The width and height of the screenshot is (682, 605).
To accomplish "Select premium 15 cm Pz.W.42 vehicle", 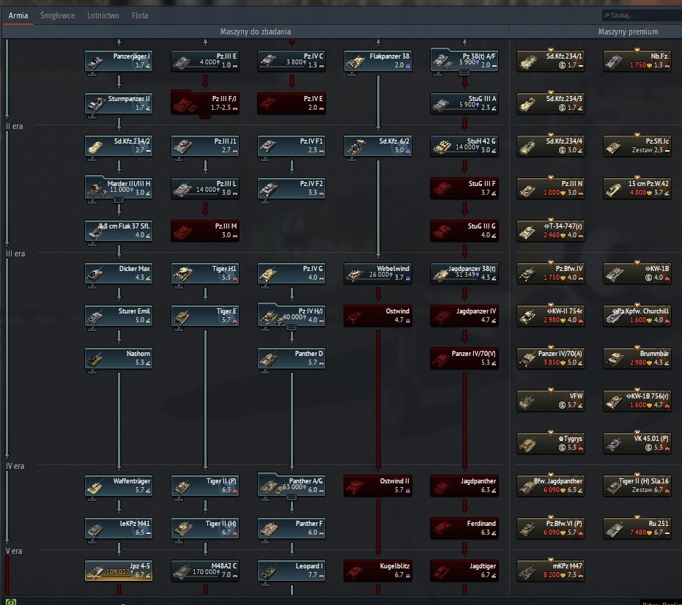I will 637,188.
